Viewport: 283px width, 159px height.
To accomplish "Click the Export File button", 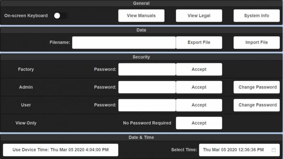I will [199, 42].
